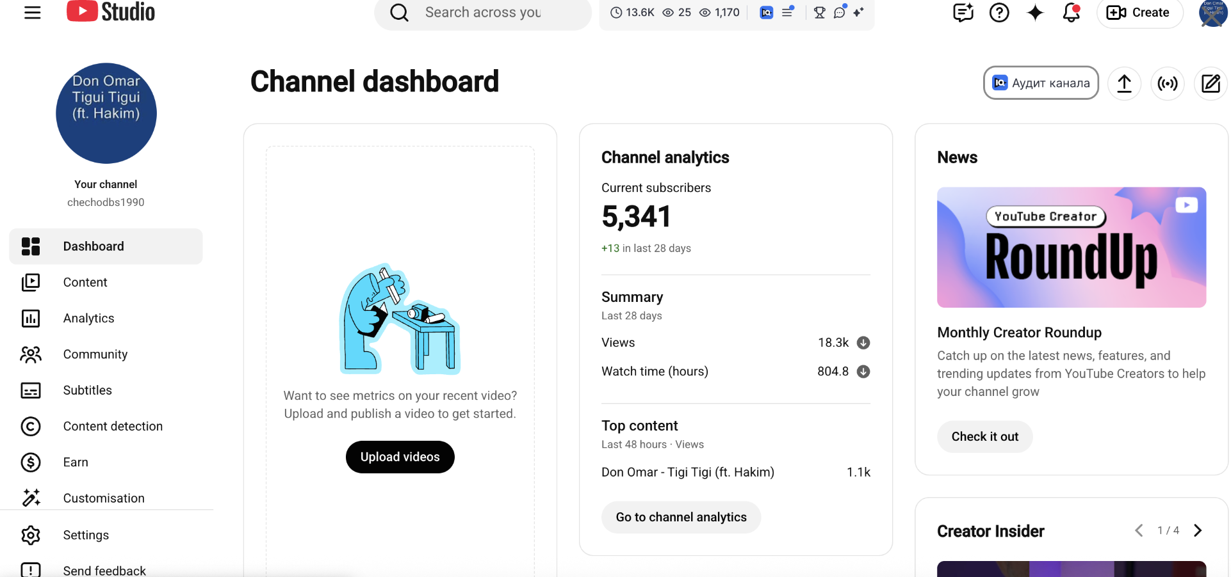Click the upload illustration graphic

pyautogui.click(x=400, y=319)
